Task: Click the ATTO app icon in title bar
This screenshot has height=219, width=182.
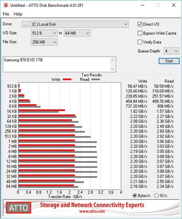Action: [x=6, y=5]
